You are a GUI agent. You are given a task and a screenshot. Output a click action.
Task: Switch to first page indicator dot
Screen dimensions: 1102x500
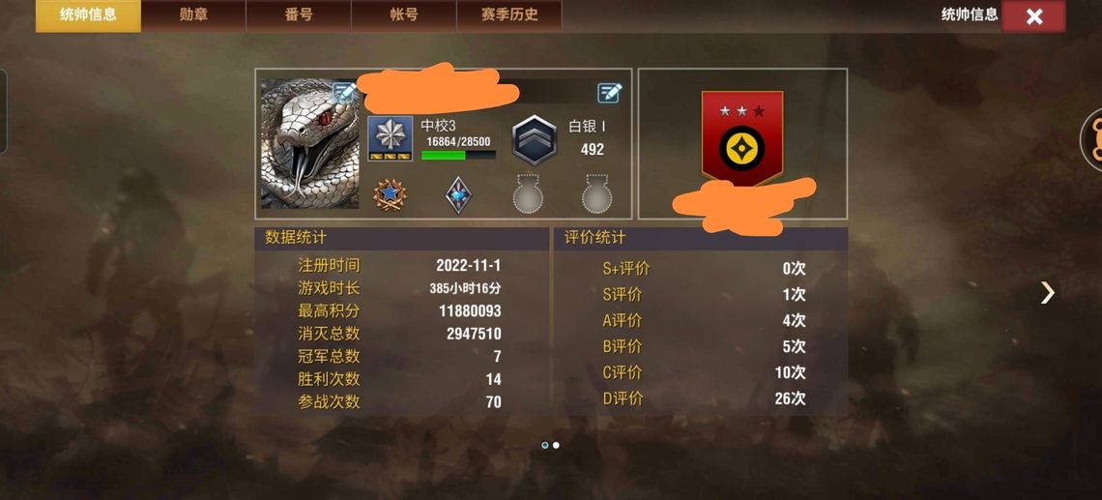[x=544, y=445]
